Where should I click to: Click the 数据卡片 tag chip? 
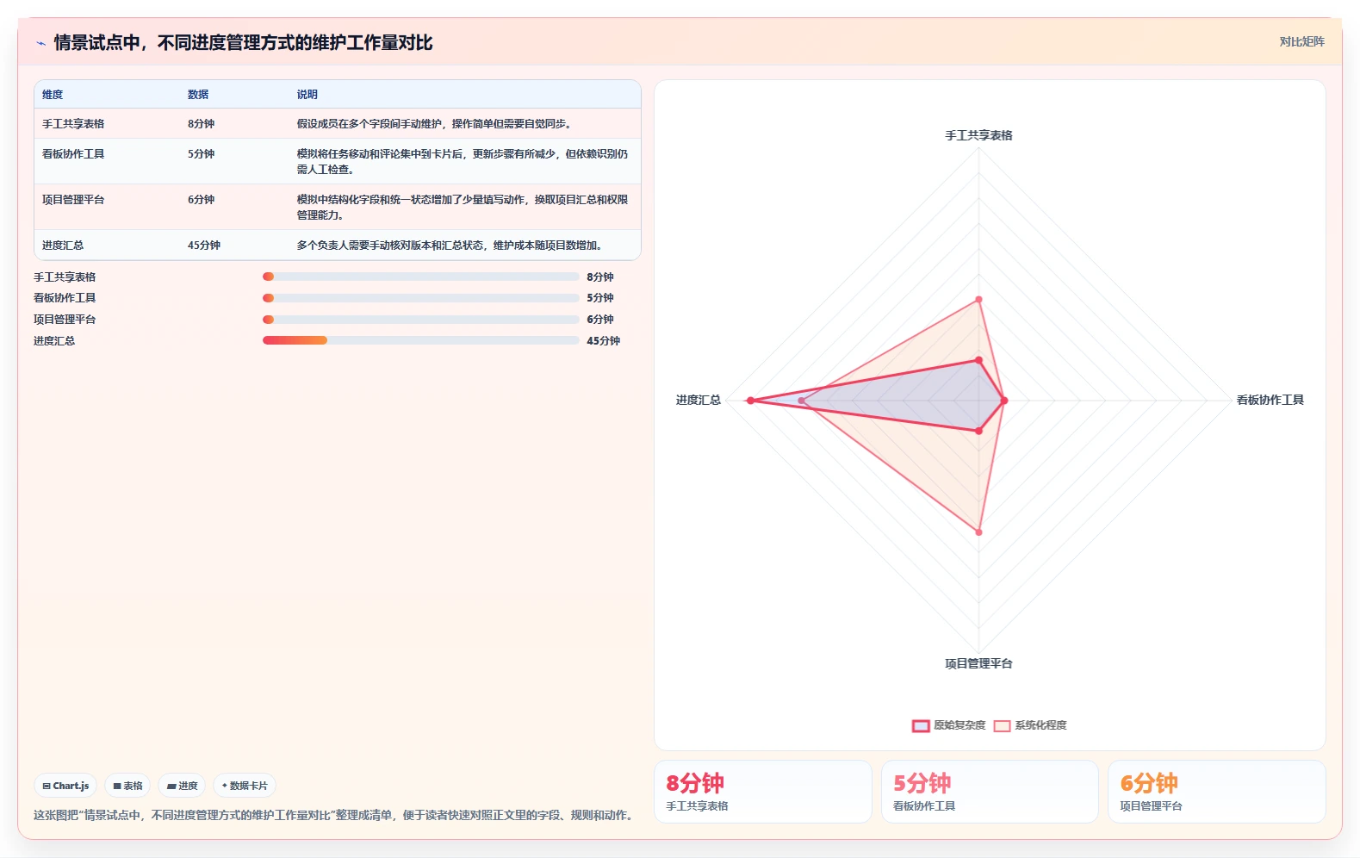[x=245, y=786]
